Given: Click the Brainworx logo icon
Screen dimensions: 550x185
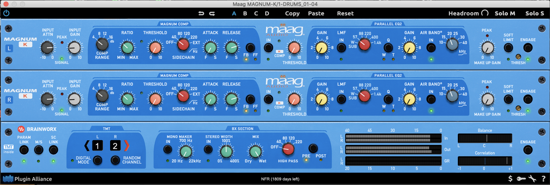Looking at the screenshot, I should click(x=21, y=129).
